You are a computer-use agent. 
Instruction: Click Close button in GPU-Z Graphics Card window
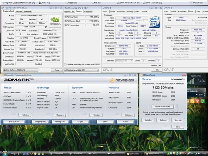click(57, 70)
